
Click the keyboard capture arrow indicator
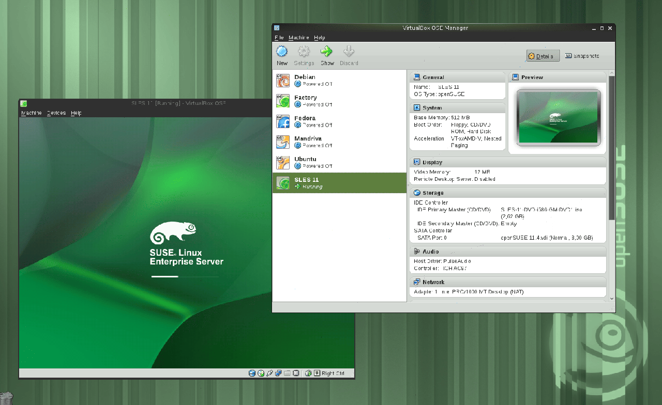click(x=317, y=373)
